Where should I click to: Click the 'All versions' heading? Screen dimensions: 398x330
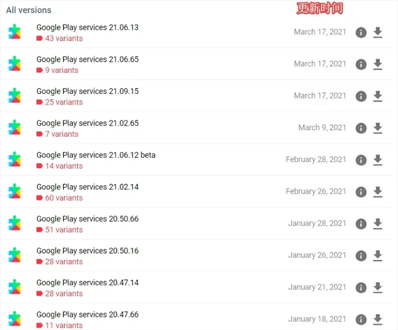pos(29,10)
